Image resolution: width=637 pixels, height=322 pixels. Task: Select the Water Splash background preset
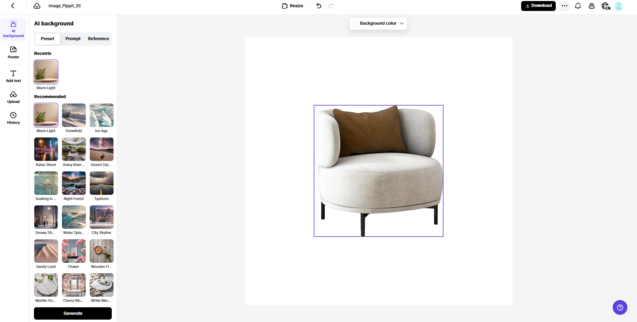[x=74, y=217]
